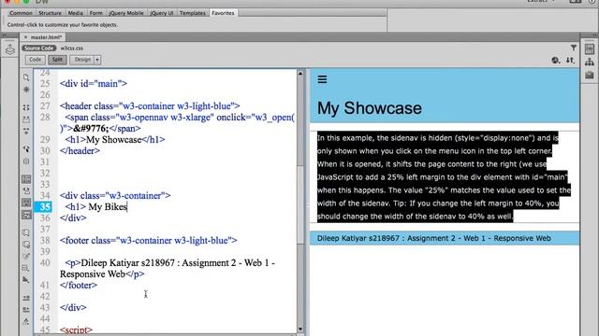The height and width of the screenshot is (336, 599).
Task: Click the </header> closing tag in code
Action: 80,151
